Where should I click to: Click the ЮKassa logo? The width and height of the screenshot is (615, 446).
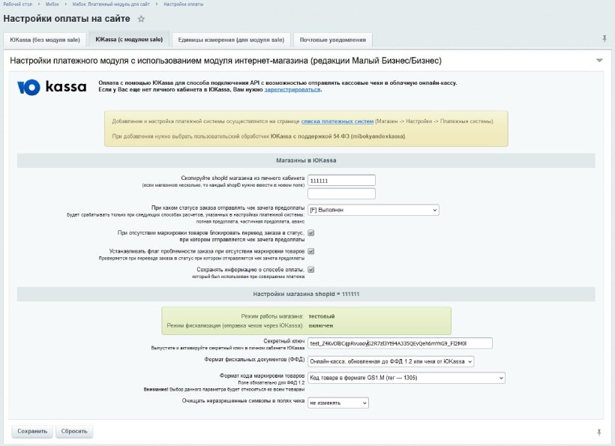(52, 87)
